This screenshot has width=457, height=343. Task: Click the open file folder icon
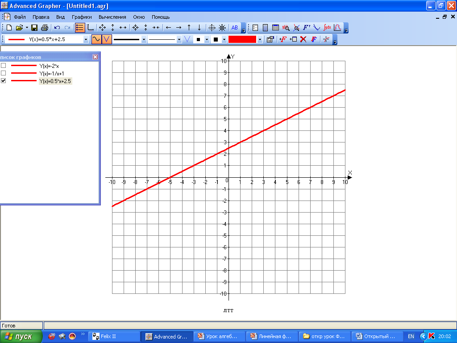coord(19,28)
